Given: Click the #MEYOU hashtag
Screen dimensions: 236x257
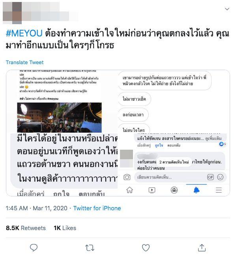Looking at the screenshot, I should pyautogui.click(x=24, y=33).
